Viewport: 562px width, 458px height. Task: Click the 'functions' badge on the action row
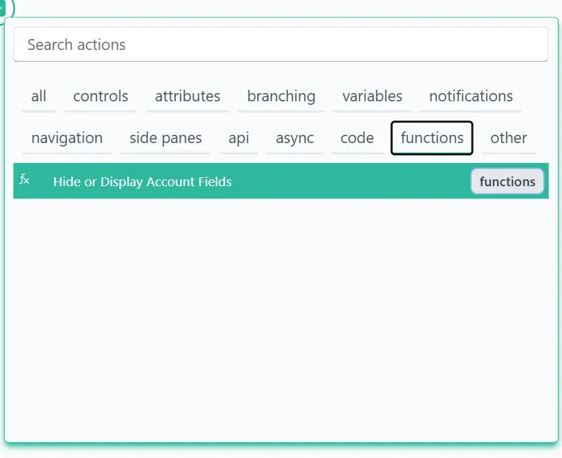507,181
